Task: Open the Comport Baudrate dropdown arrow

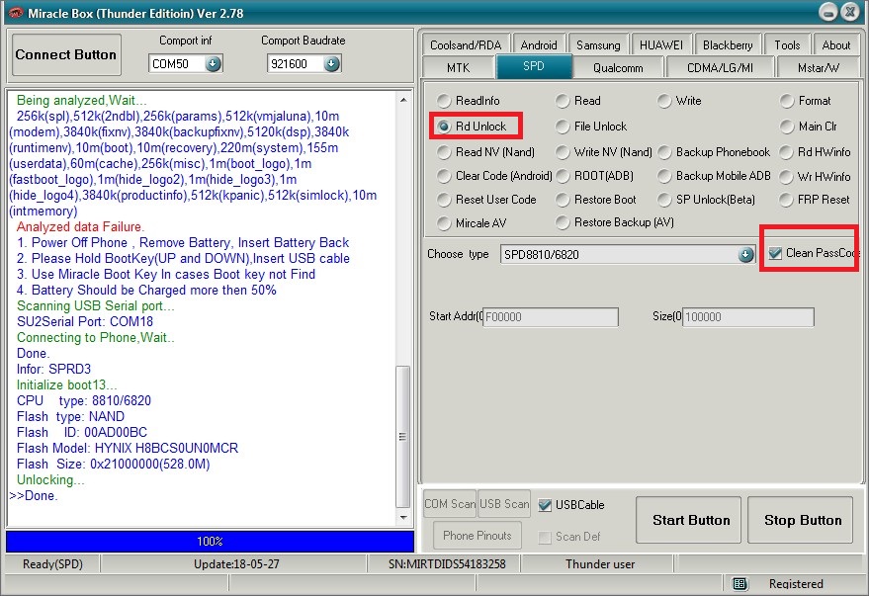Action: click(331, 63)
